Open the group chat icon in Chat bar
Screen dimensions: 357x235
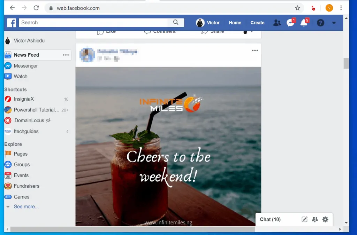coord(315,219)
